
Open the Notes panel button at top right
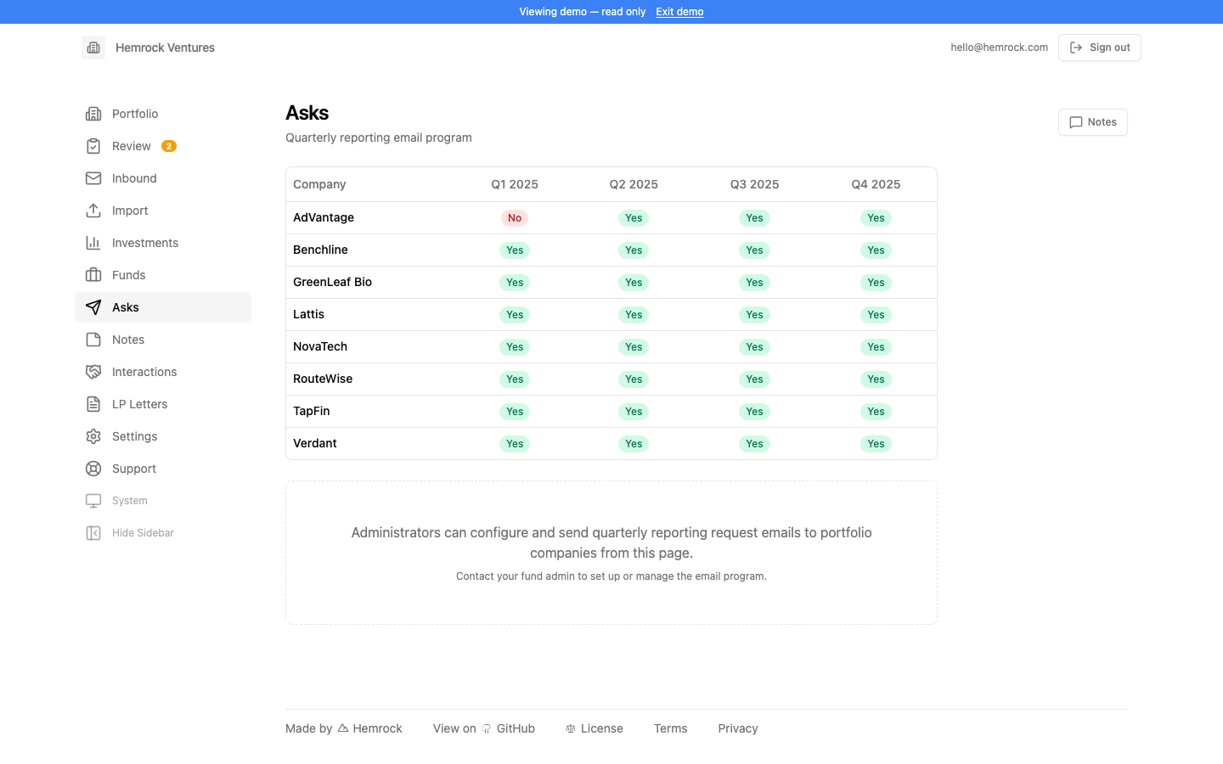pos(1093,122)
